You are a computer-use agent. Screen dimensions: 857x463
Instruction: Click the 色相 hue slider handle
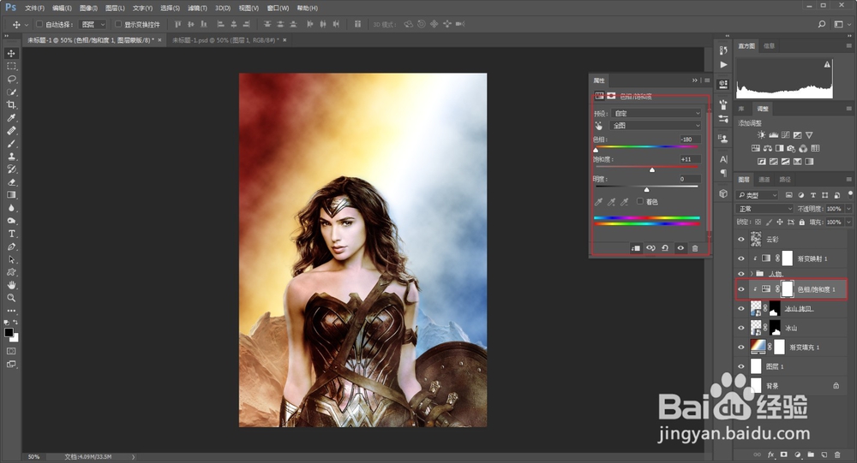pyautogui.click(x=596, y=150)
